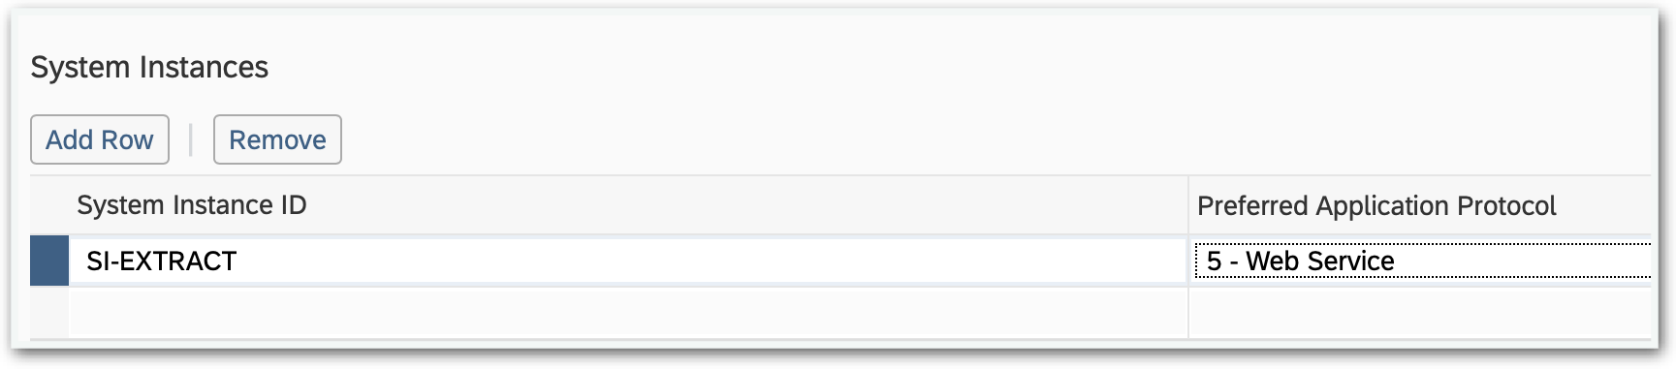Toggle select-all corner cell in table header
1676x369 pixels.
point(49,205)
